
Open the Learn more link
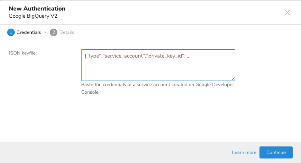pyautogui.click(x=244, y=152)
